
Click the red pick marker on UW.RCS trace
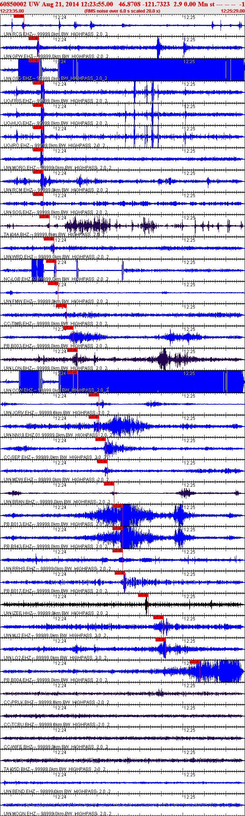(x=19, y=16)
